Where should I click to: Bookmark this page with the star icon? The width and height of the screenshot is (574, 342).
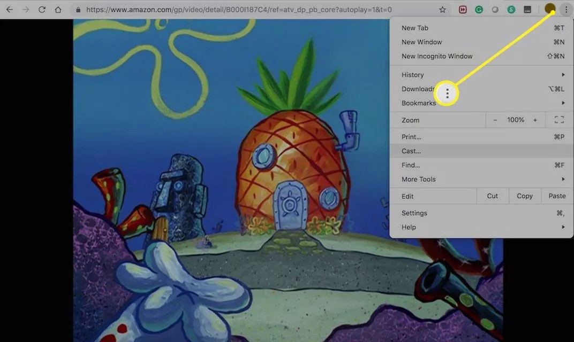pyautogui.click(x=442, y=9)
